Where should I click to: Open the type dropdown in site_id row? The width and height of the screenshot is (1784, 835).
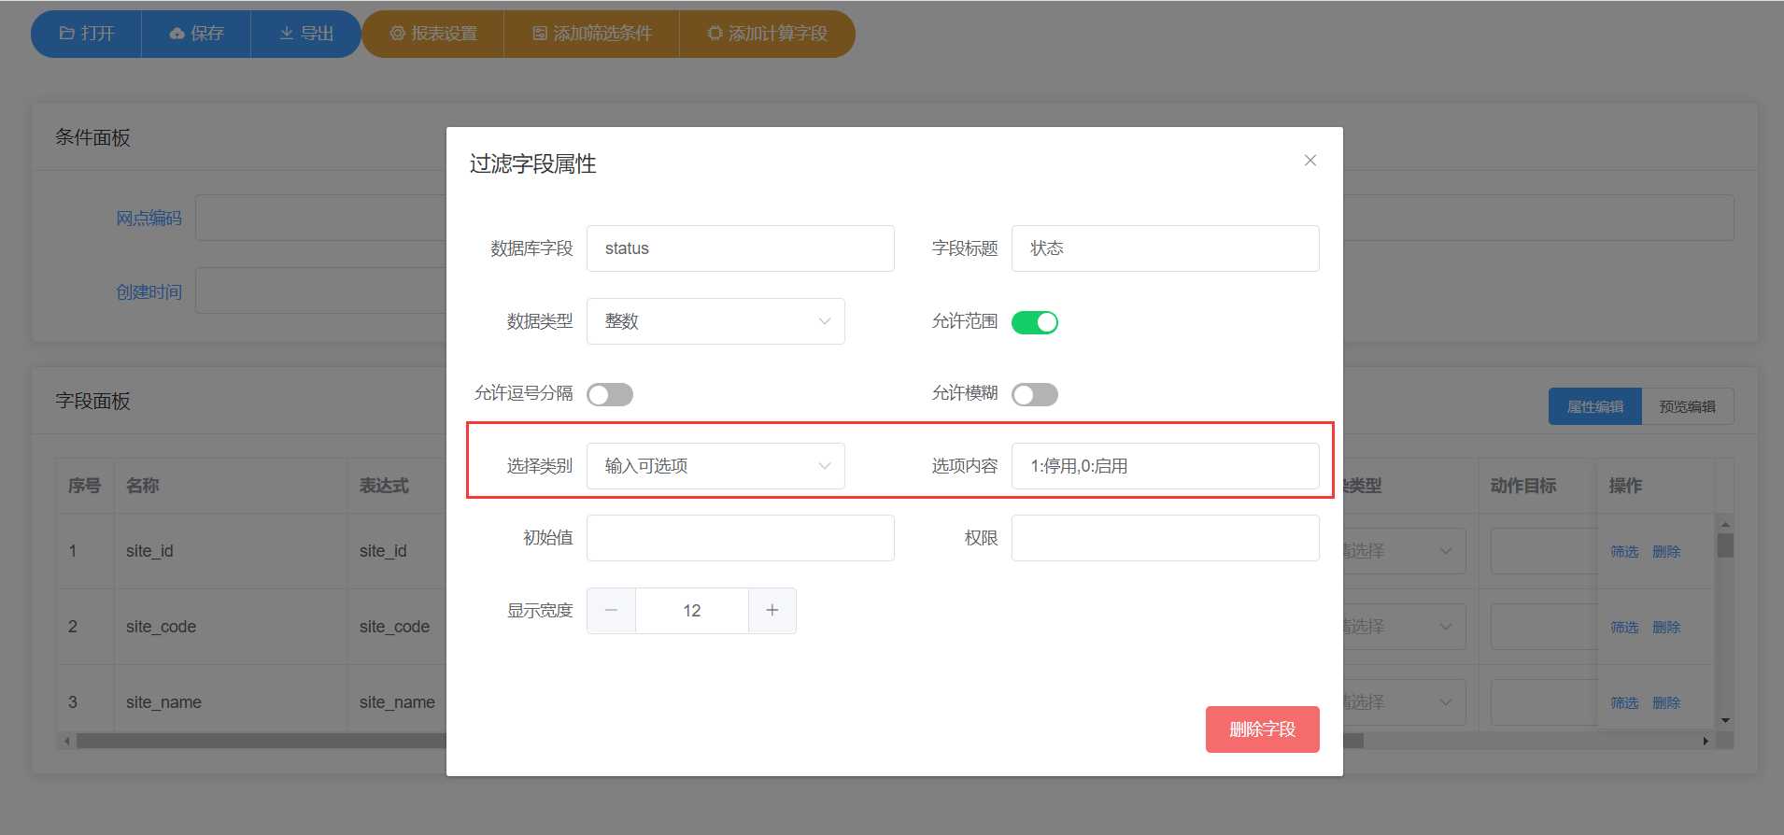click(1405, 551)
